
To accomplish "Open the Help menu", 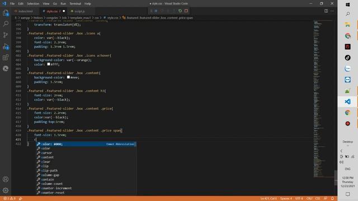I will [x=88, y=4].
